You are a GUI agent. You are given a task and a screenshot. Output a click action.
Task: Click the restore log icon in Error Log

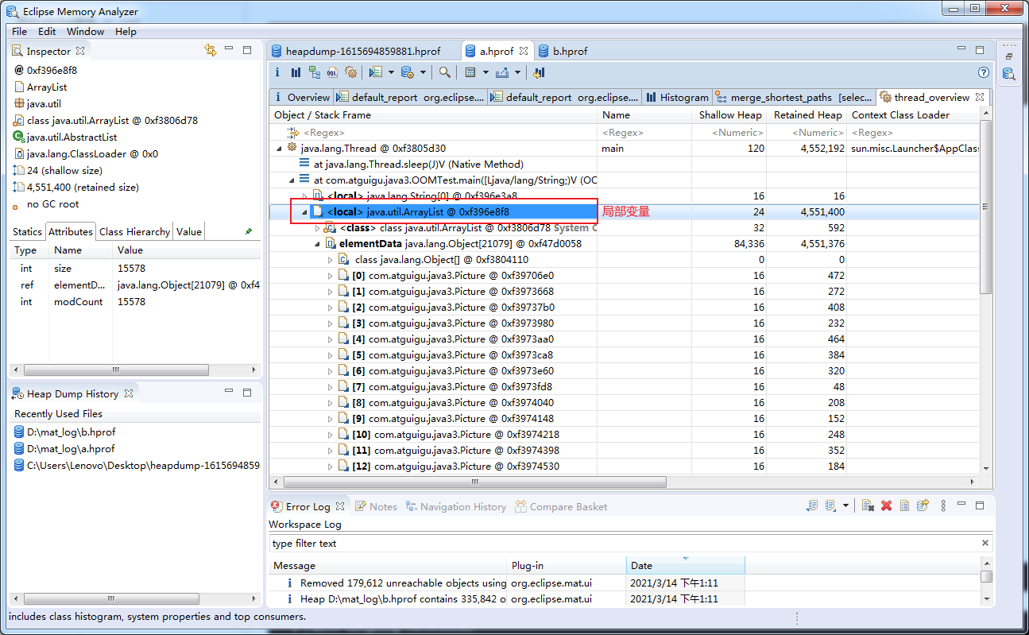[923, 505]
